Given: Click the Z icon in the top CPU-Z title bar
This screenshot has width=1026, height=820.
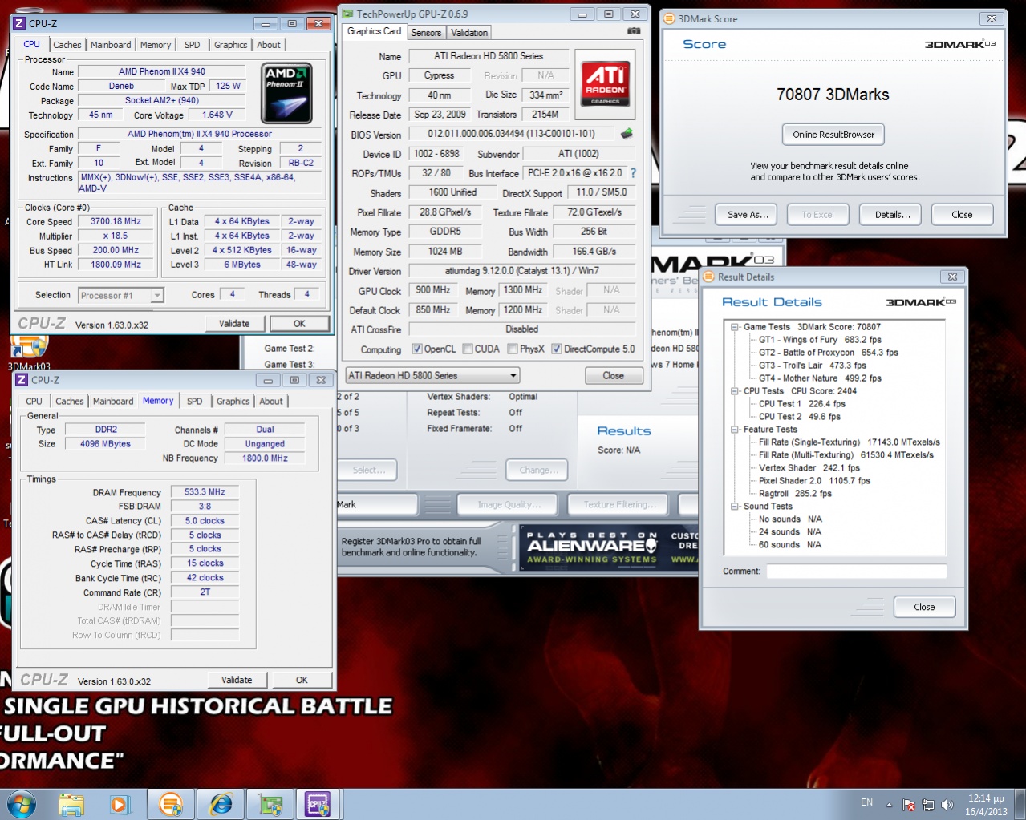Looking at the screenshot, I should click(x=20, y=23).
